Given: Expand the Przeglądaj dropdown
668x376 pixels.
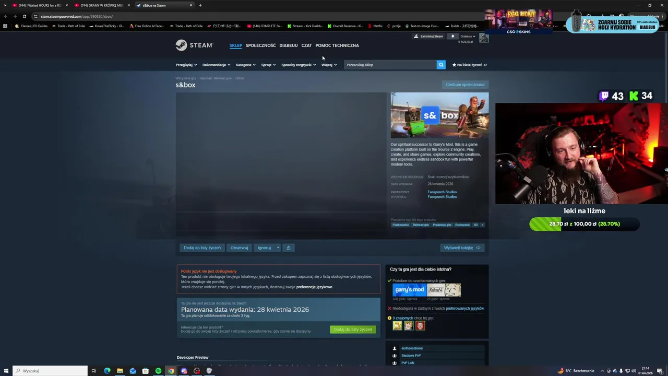Looking at the screenshot, I should [186, 65].
